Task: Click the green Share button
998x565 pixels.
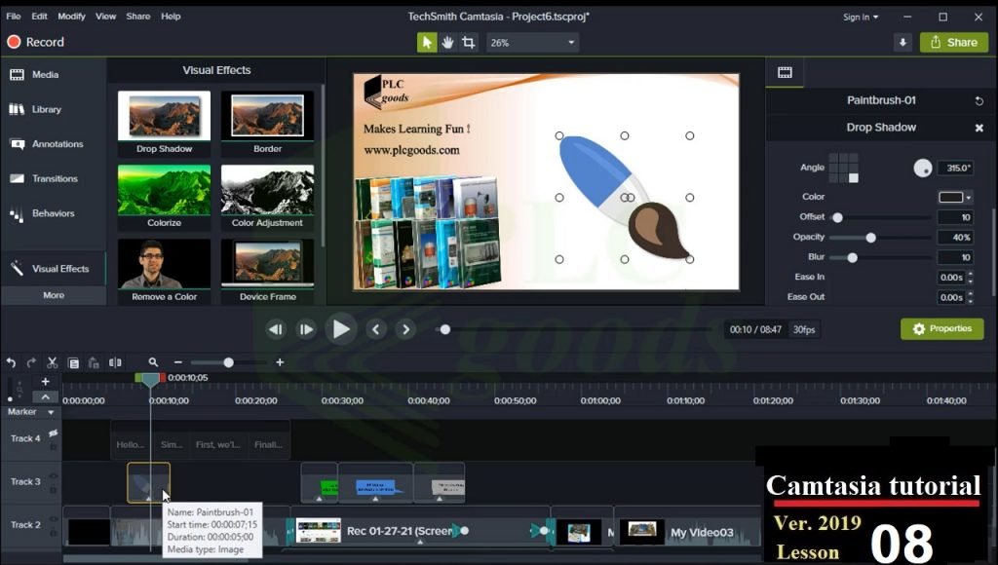Action: [x=953, y=42]
